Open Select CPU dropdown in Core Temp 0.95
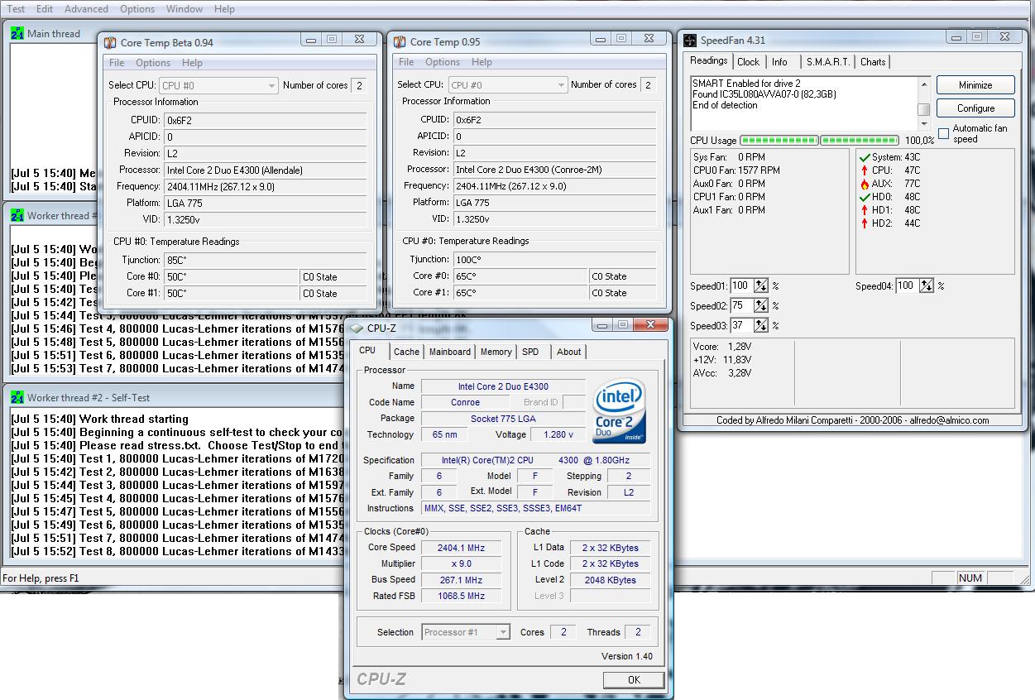This screenshot has width=1035, height=700. pyautogui.click(x=507, y=84)
